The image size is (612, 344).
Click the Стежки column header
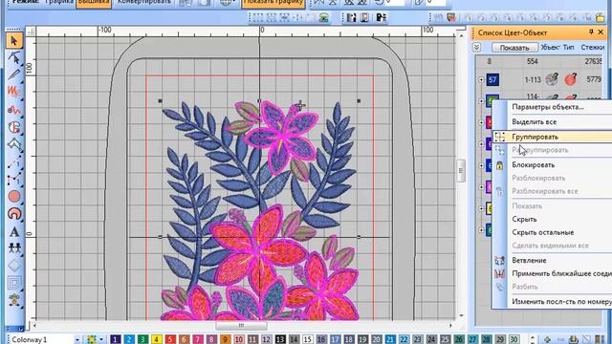pos(593,47)
